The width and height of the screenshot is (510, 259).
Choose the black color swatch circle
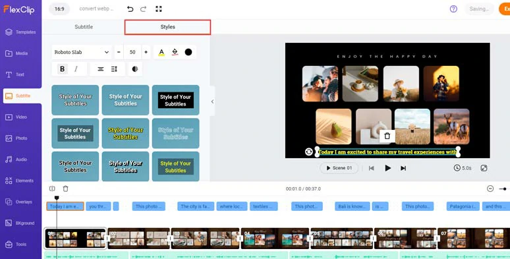[188, 52]
